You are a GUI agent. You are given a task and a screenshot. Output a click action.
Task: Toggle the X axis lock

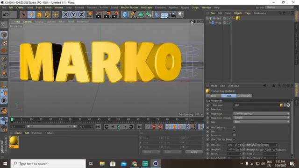pyautogui.click(x=65, y=14)
